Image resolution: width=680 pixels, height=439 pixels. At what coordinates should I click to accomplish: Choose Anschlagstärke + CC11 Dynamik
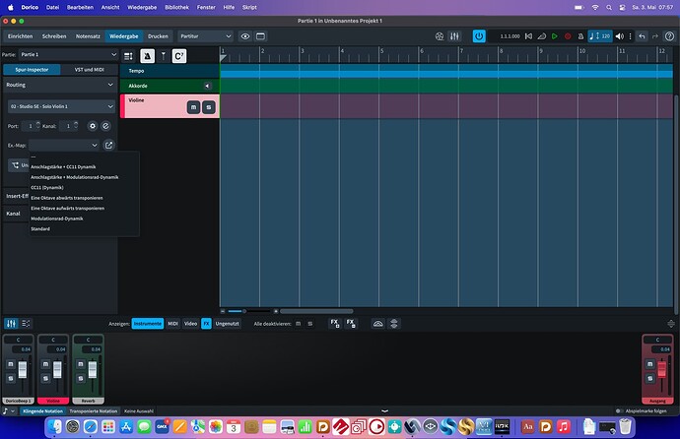tap(63, 166)
